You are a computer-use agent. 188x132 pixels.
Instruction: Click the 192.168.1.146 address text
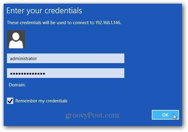point(108,23)
